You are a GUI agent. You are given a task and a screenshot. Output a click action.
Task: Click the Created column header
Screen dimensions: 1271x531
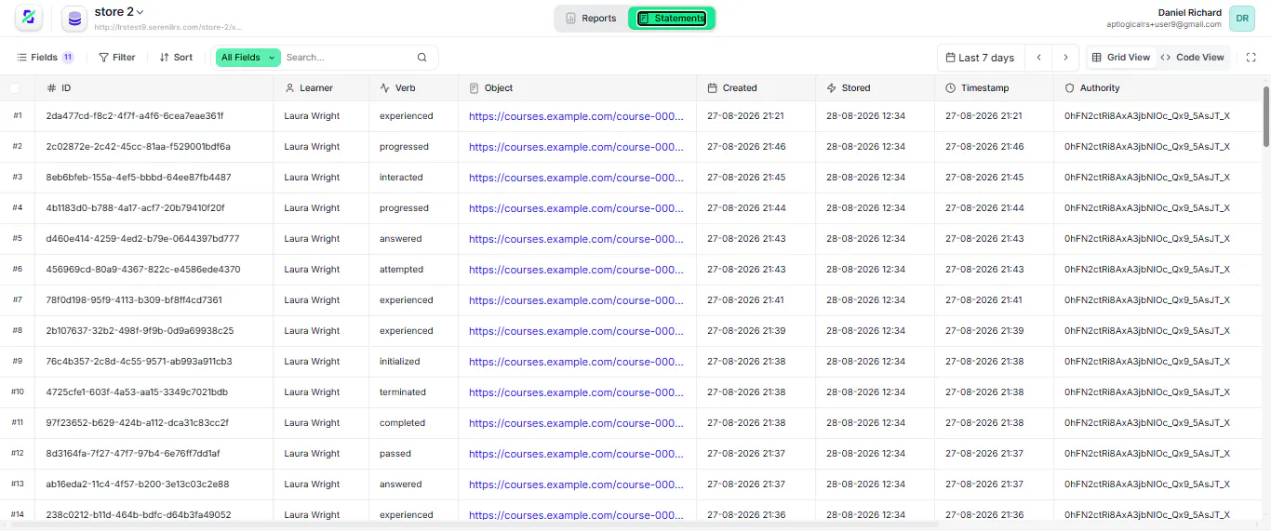756,88
